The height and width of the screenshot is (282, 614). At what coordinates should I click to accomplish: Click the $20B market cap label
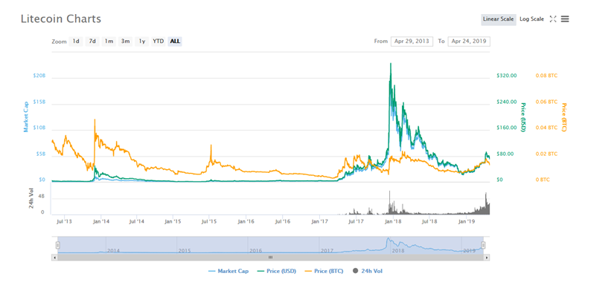tap(39, 76)
